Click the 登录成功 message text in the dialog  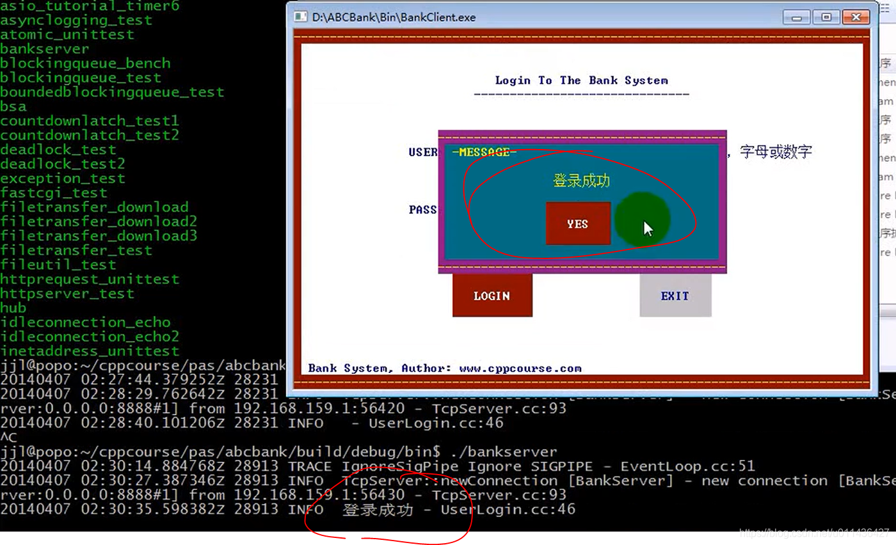[581, 181]
